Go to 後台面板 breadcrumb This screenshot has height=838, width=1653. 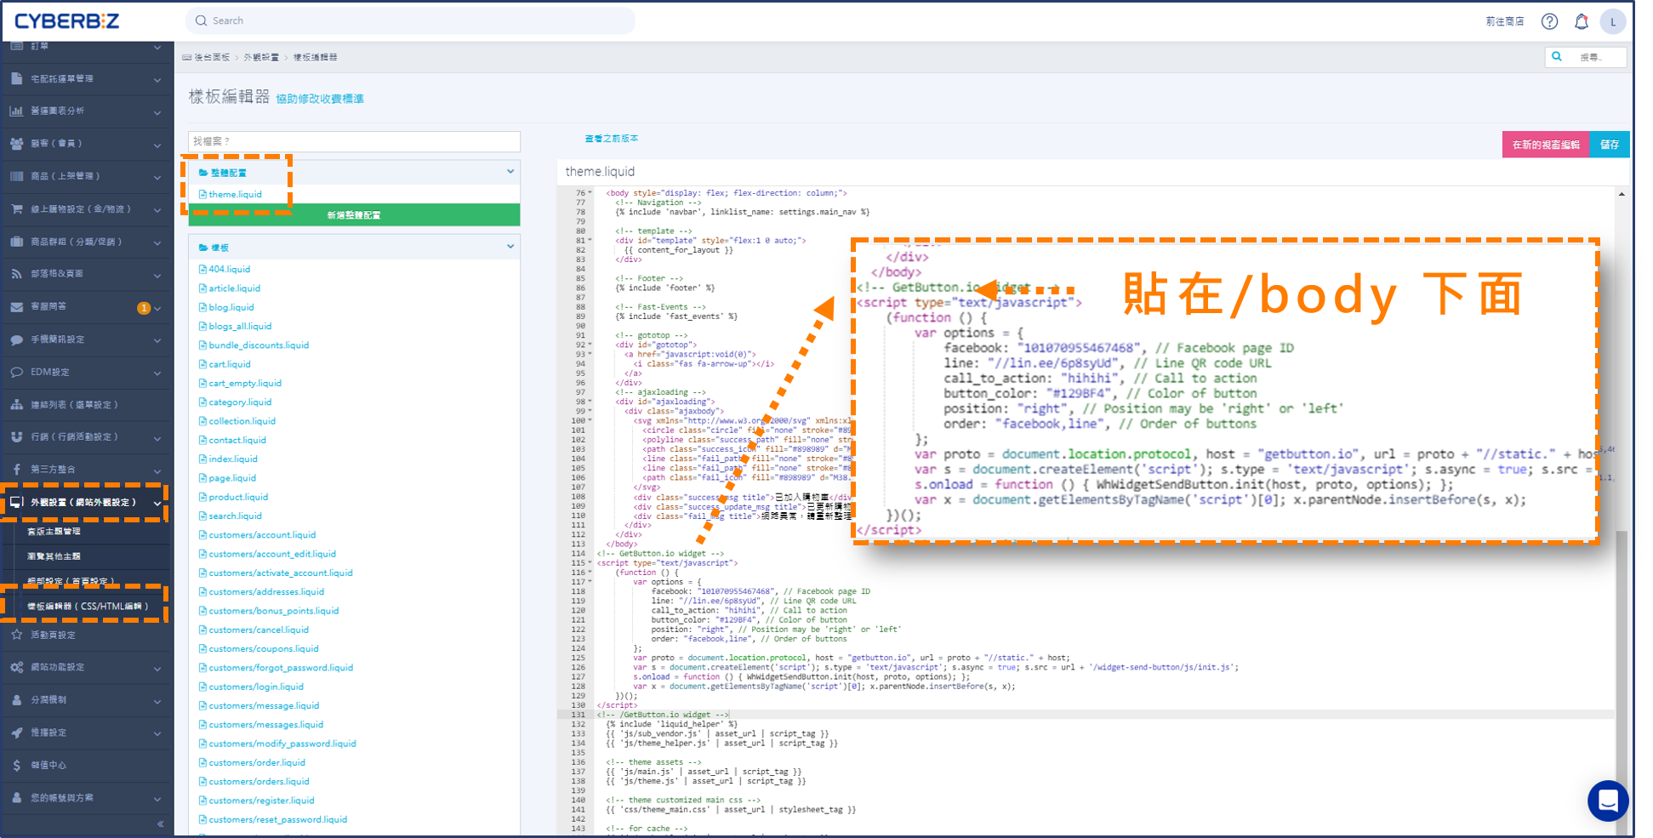(x=212, y=57)
